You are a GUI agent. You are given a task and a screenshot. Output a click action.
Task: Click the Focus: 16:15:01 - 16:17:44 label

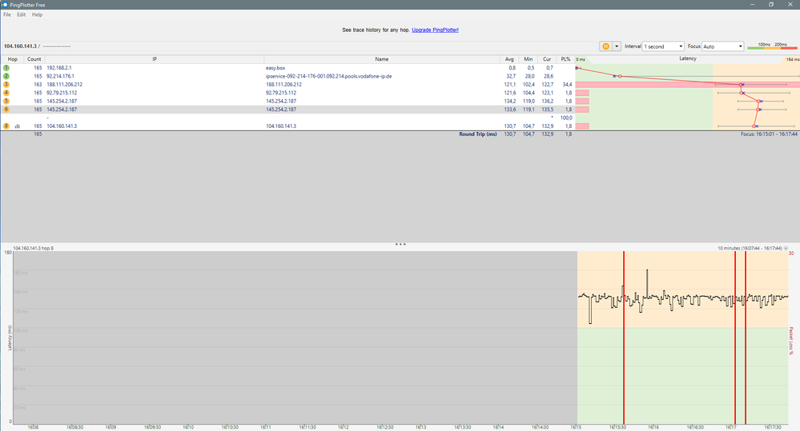pos(769,134)
